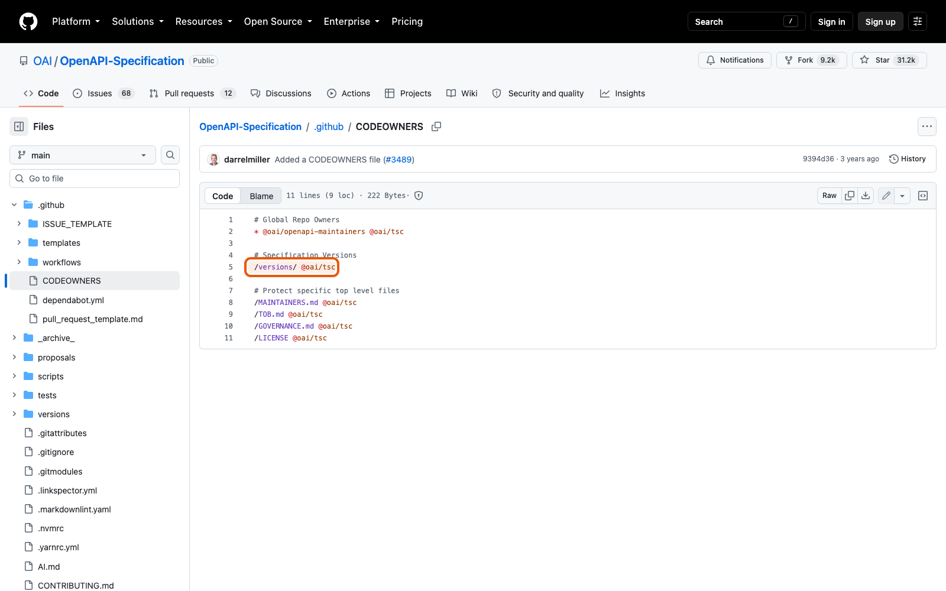Open the Wiki tab

(462, 93)
